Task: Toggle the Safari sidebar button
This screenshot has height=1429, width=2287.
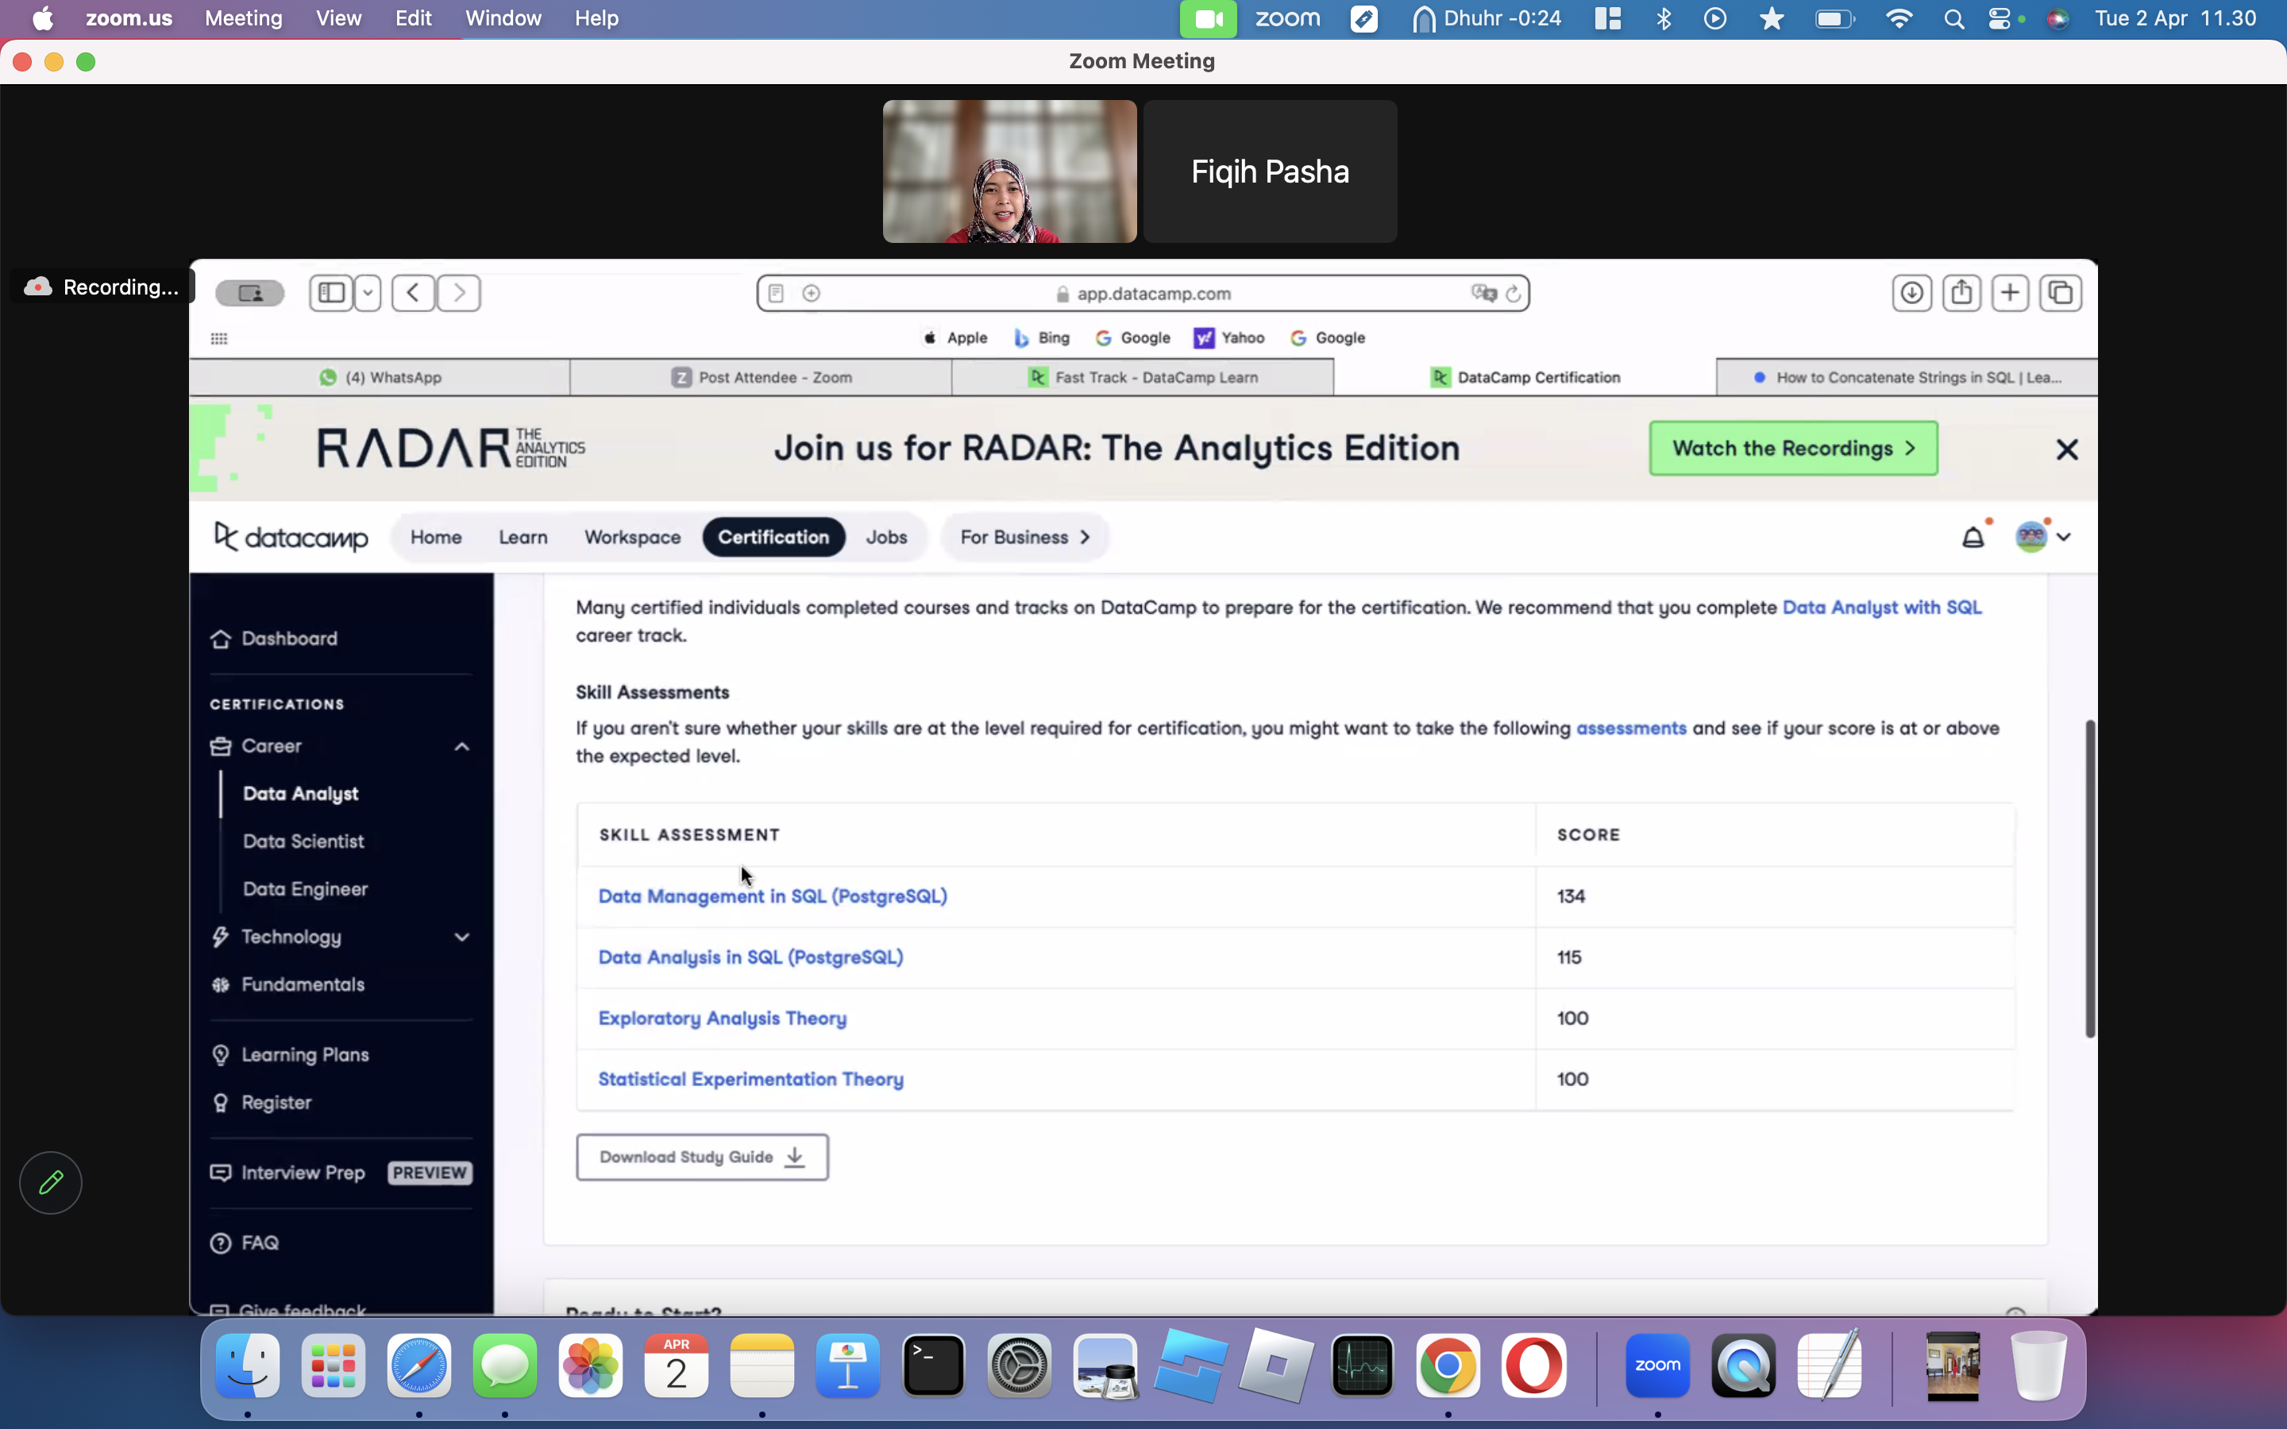Action: 331,293
